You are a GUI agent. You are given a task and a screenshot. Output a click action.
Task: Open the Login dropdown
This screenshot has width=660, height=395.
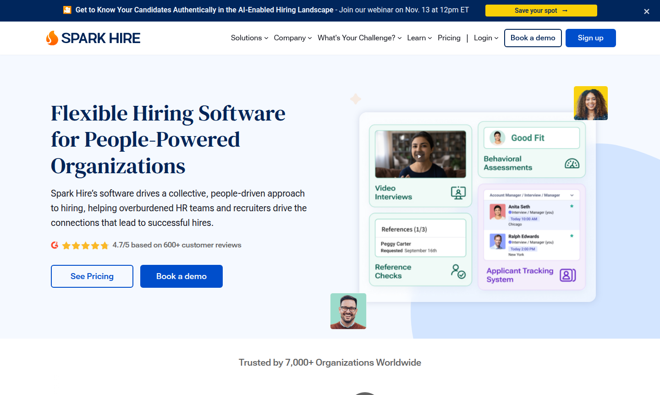486,38
